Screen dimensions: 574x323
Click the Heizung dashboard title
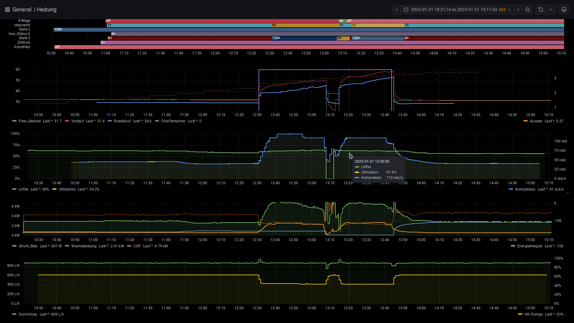(47, 10)
